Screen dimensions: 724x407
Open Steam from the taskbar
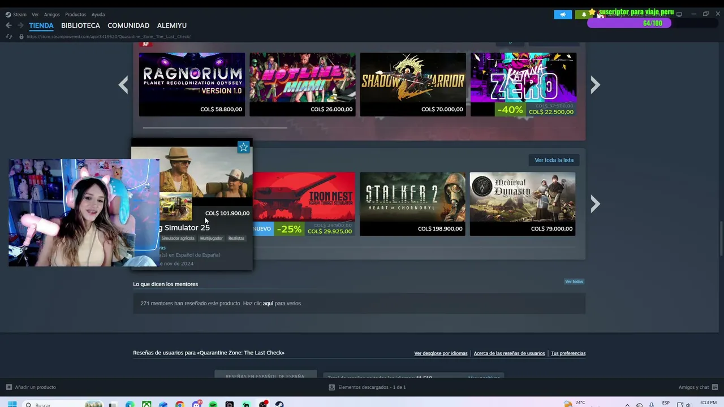(x=279, y=404)
